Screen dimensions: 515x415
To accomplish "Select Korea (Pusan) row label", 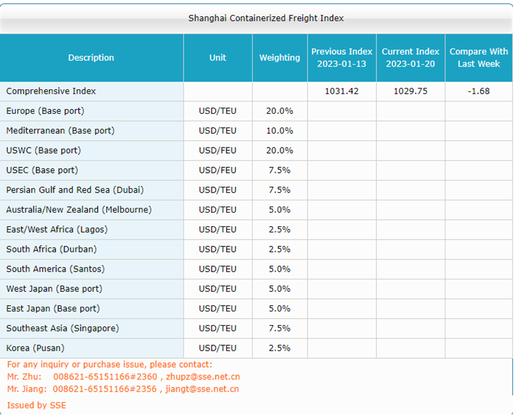I will coord(35,348).
